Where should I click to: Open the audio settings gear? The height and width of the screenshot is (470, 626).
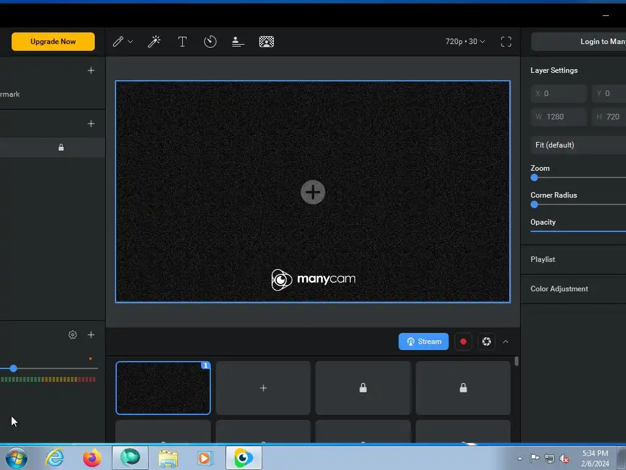(x=73, y=335)
